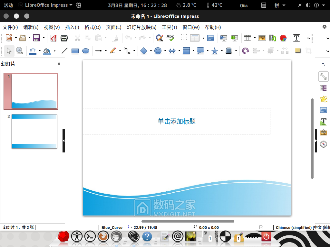Save the document with floppy icon
The height and width of the screenshot is (247, 330).
tap(36, 38)
